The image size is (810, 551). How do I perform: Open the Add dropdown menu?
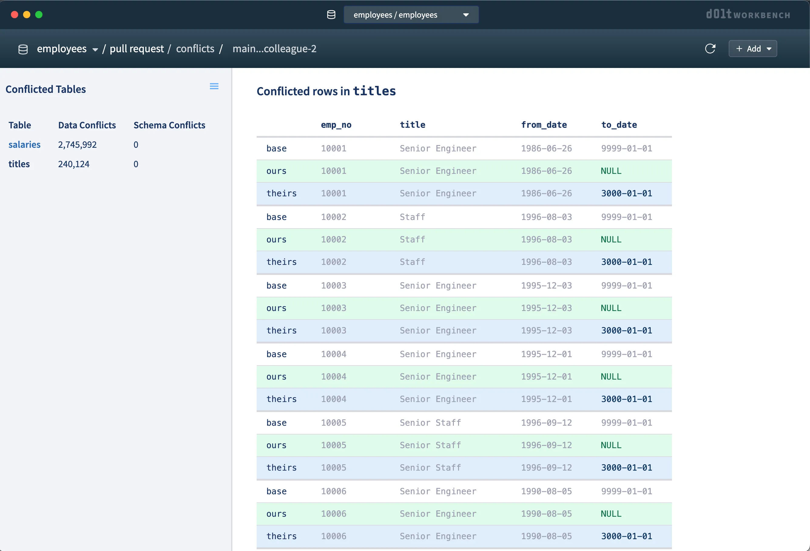tap(753, 49)
